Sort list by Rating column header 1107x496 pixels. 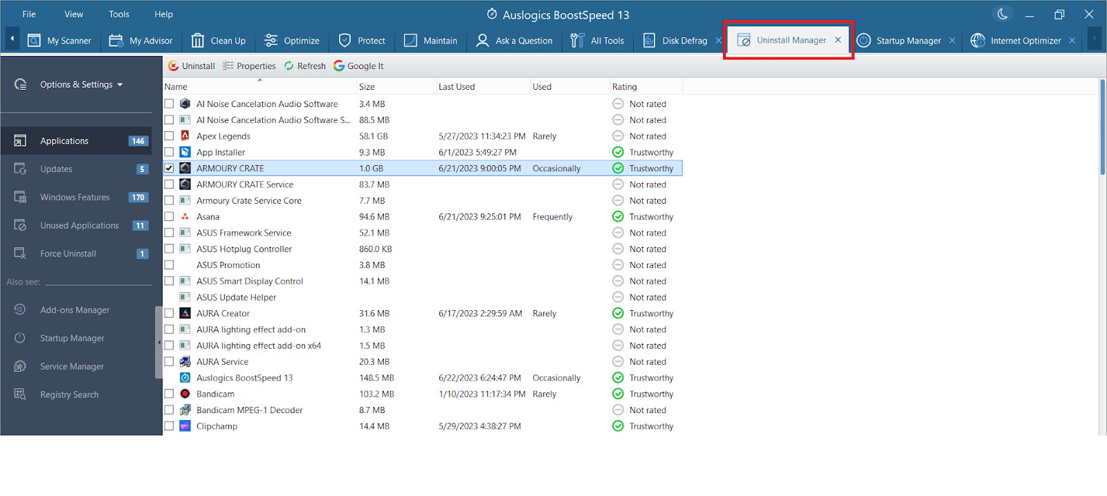click(x=646, y=86)
